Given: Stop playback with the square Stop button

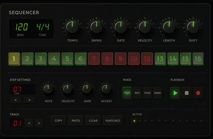Looking at the screenshot, I should pyautogui.click(x=187, y=93).
